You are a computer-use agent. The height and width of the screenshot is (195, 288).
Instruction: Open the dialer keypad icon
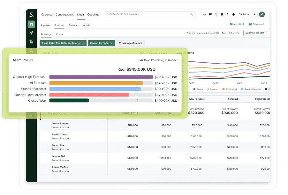[216, 14]
